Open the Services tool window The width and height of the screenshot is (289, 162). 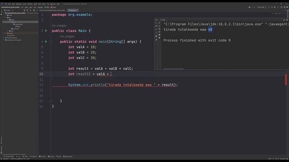(x=51, y=157)
